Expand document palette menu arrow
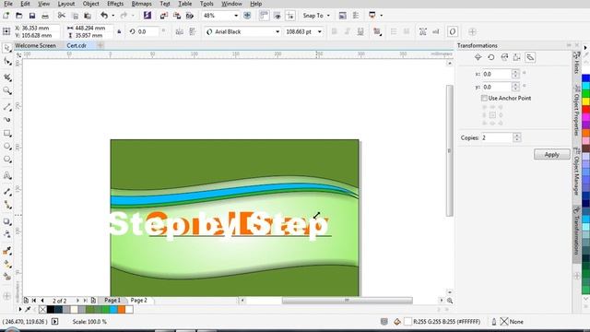The width and height of the screenshot is (590, 332). coord(19,310)
